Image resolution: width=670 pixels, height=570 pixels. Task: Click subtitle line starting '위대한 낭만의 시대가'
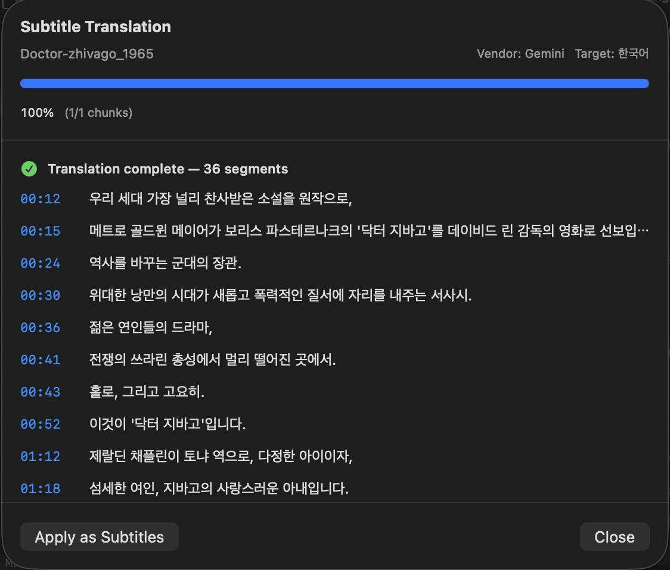click(x=280, y=295)
